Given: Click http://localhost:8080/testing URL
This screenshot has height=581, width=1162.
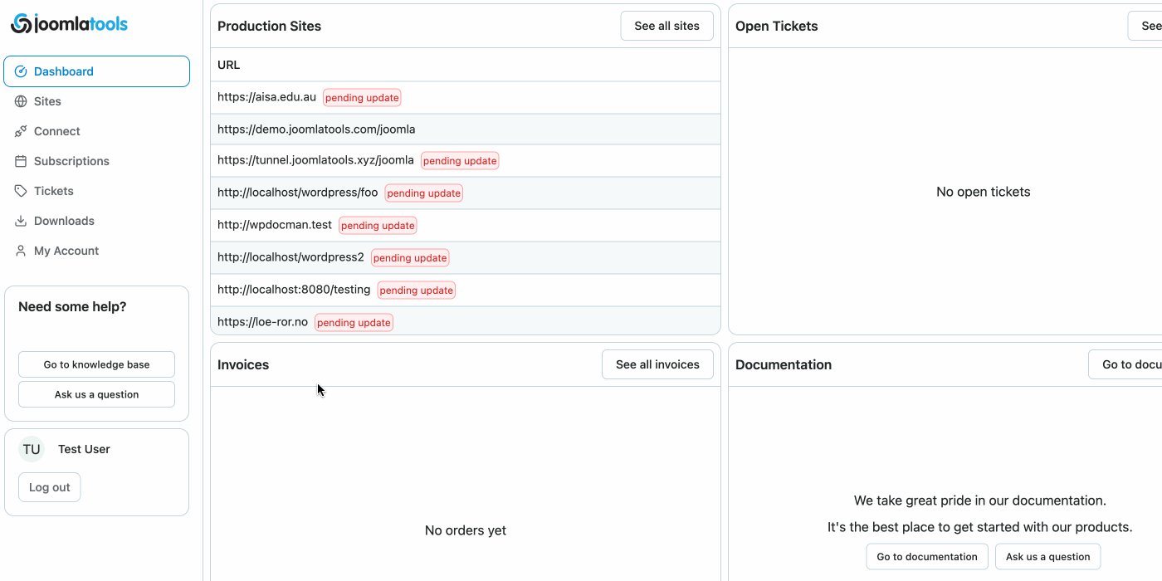Looking at the screenshot, I should [294, 290].
